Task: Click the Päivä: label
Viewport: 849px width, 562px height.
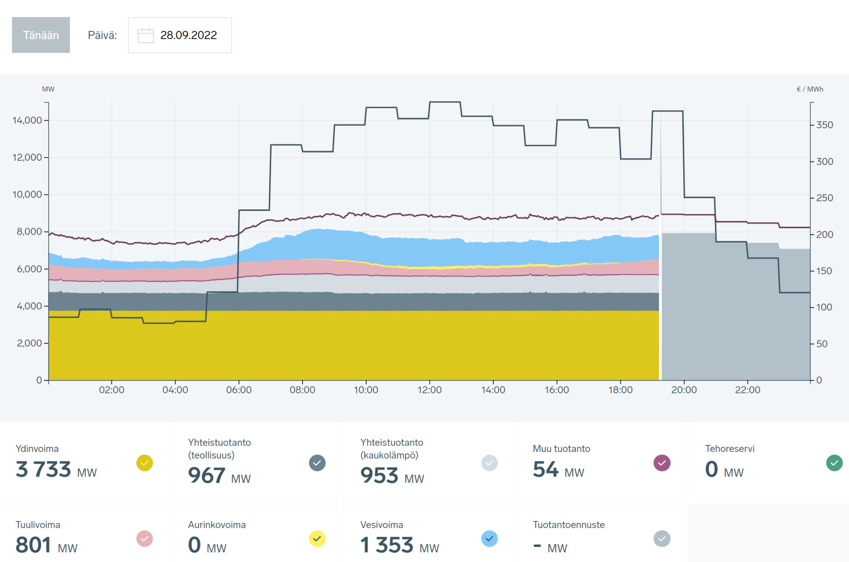Action: [102, 36]
